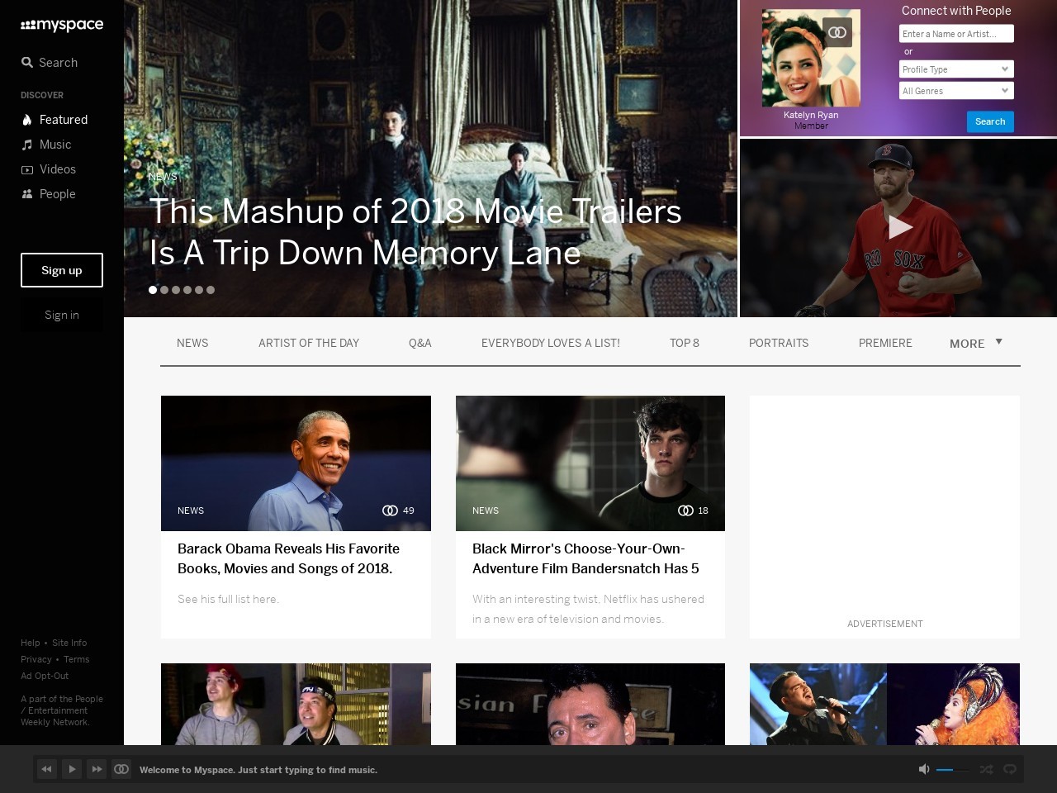The height and width of the screenshot is (793, 1057).
Task: Click the Myspace logo
Action: (x=62, y=25)
